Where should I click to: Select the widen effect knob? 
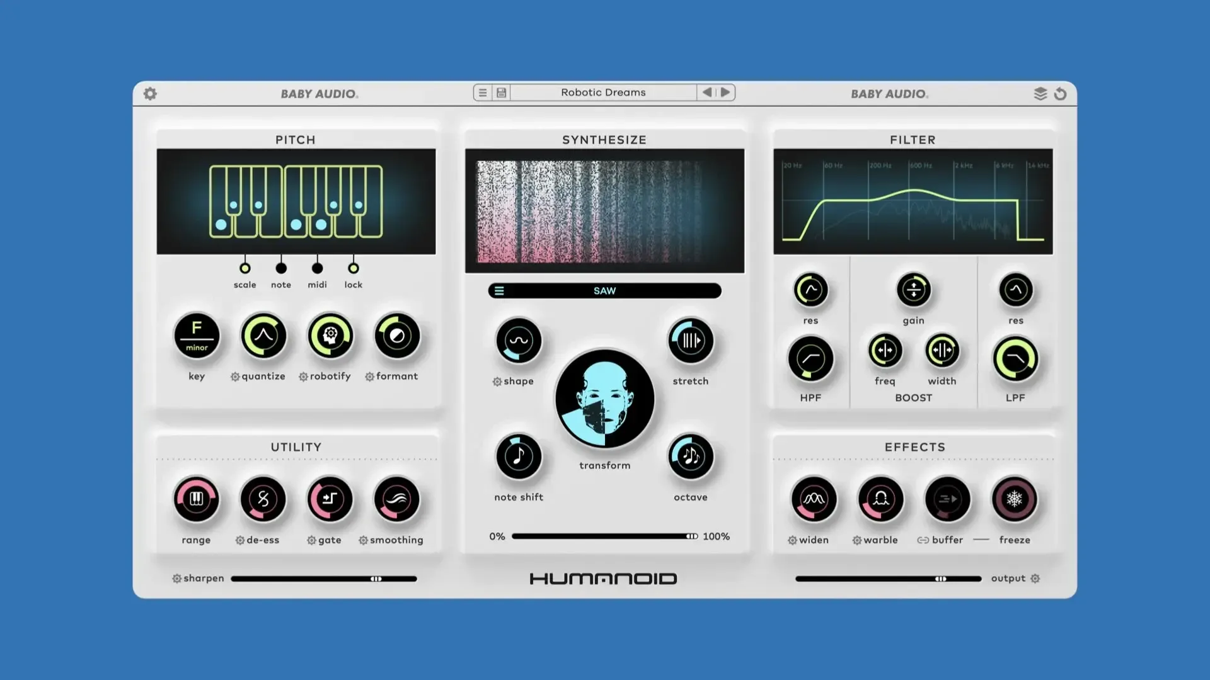[814, 499]
